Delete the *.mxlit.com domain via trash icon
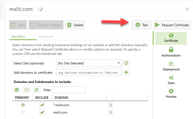The width and height of the screenshot is (193, 119). click(111, 105)
